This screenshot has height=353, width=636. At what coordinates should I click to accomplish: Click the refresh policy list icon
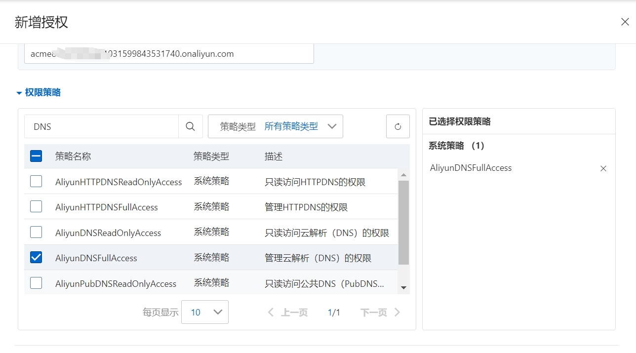(397, 127)
